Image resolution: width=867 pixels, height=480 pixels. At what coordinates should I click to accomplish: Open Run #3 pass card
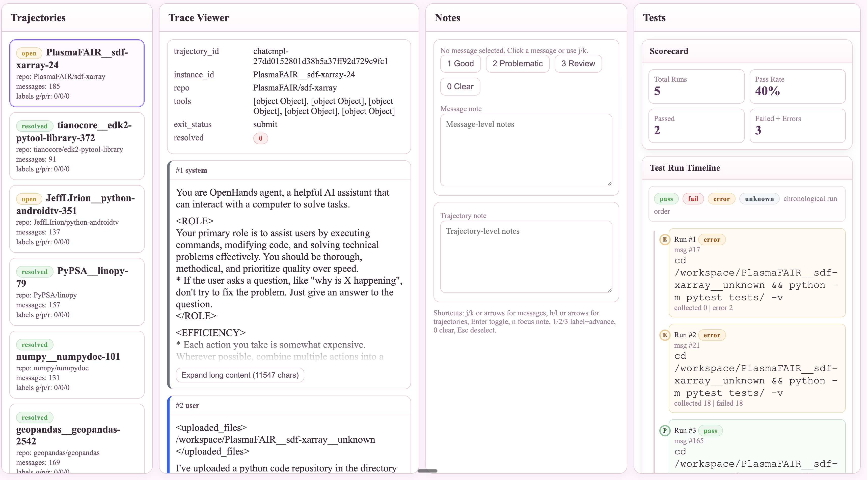tap(757, 446)
